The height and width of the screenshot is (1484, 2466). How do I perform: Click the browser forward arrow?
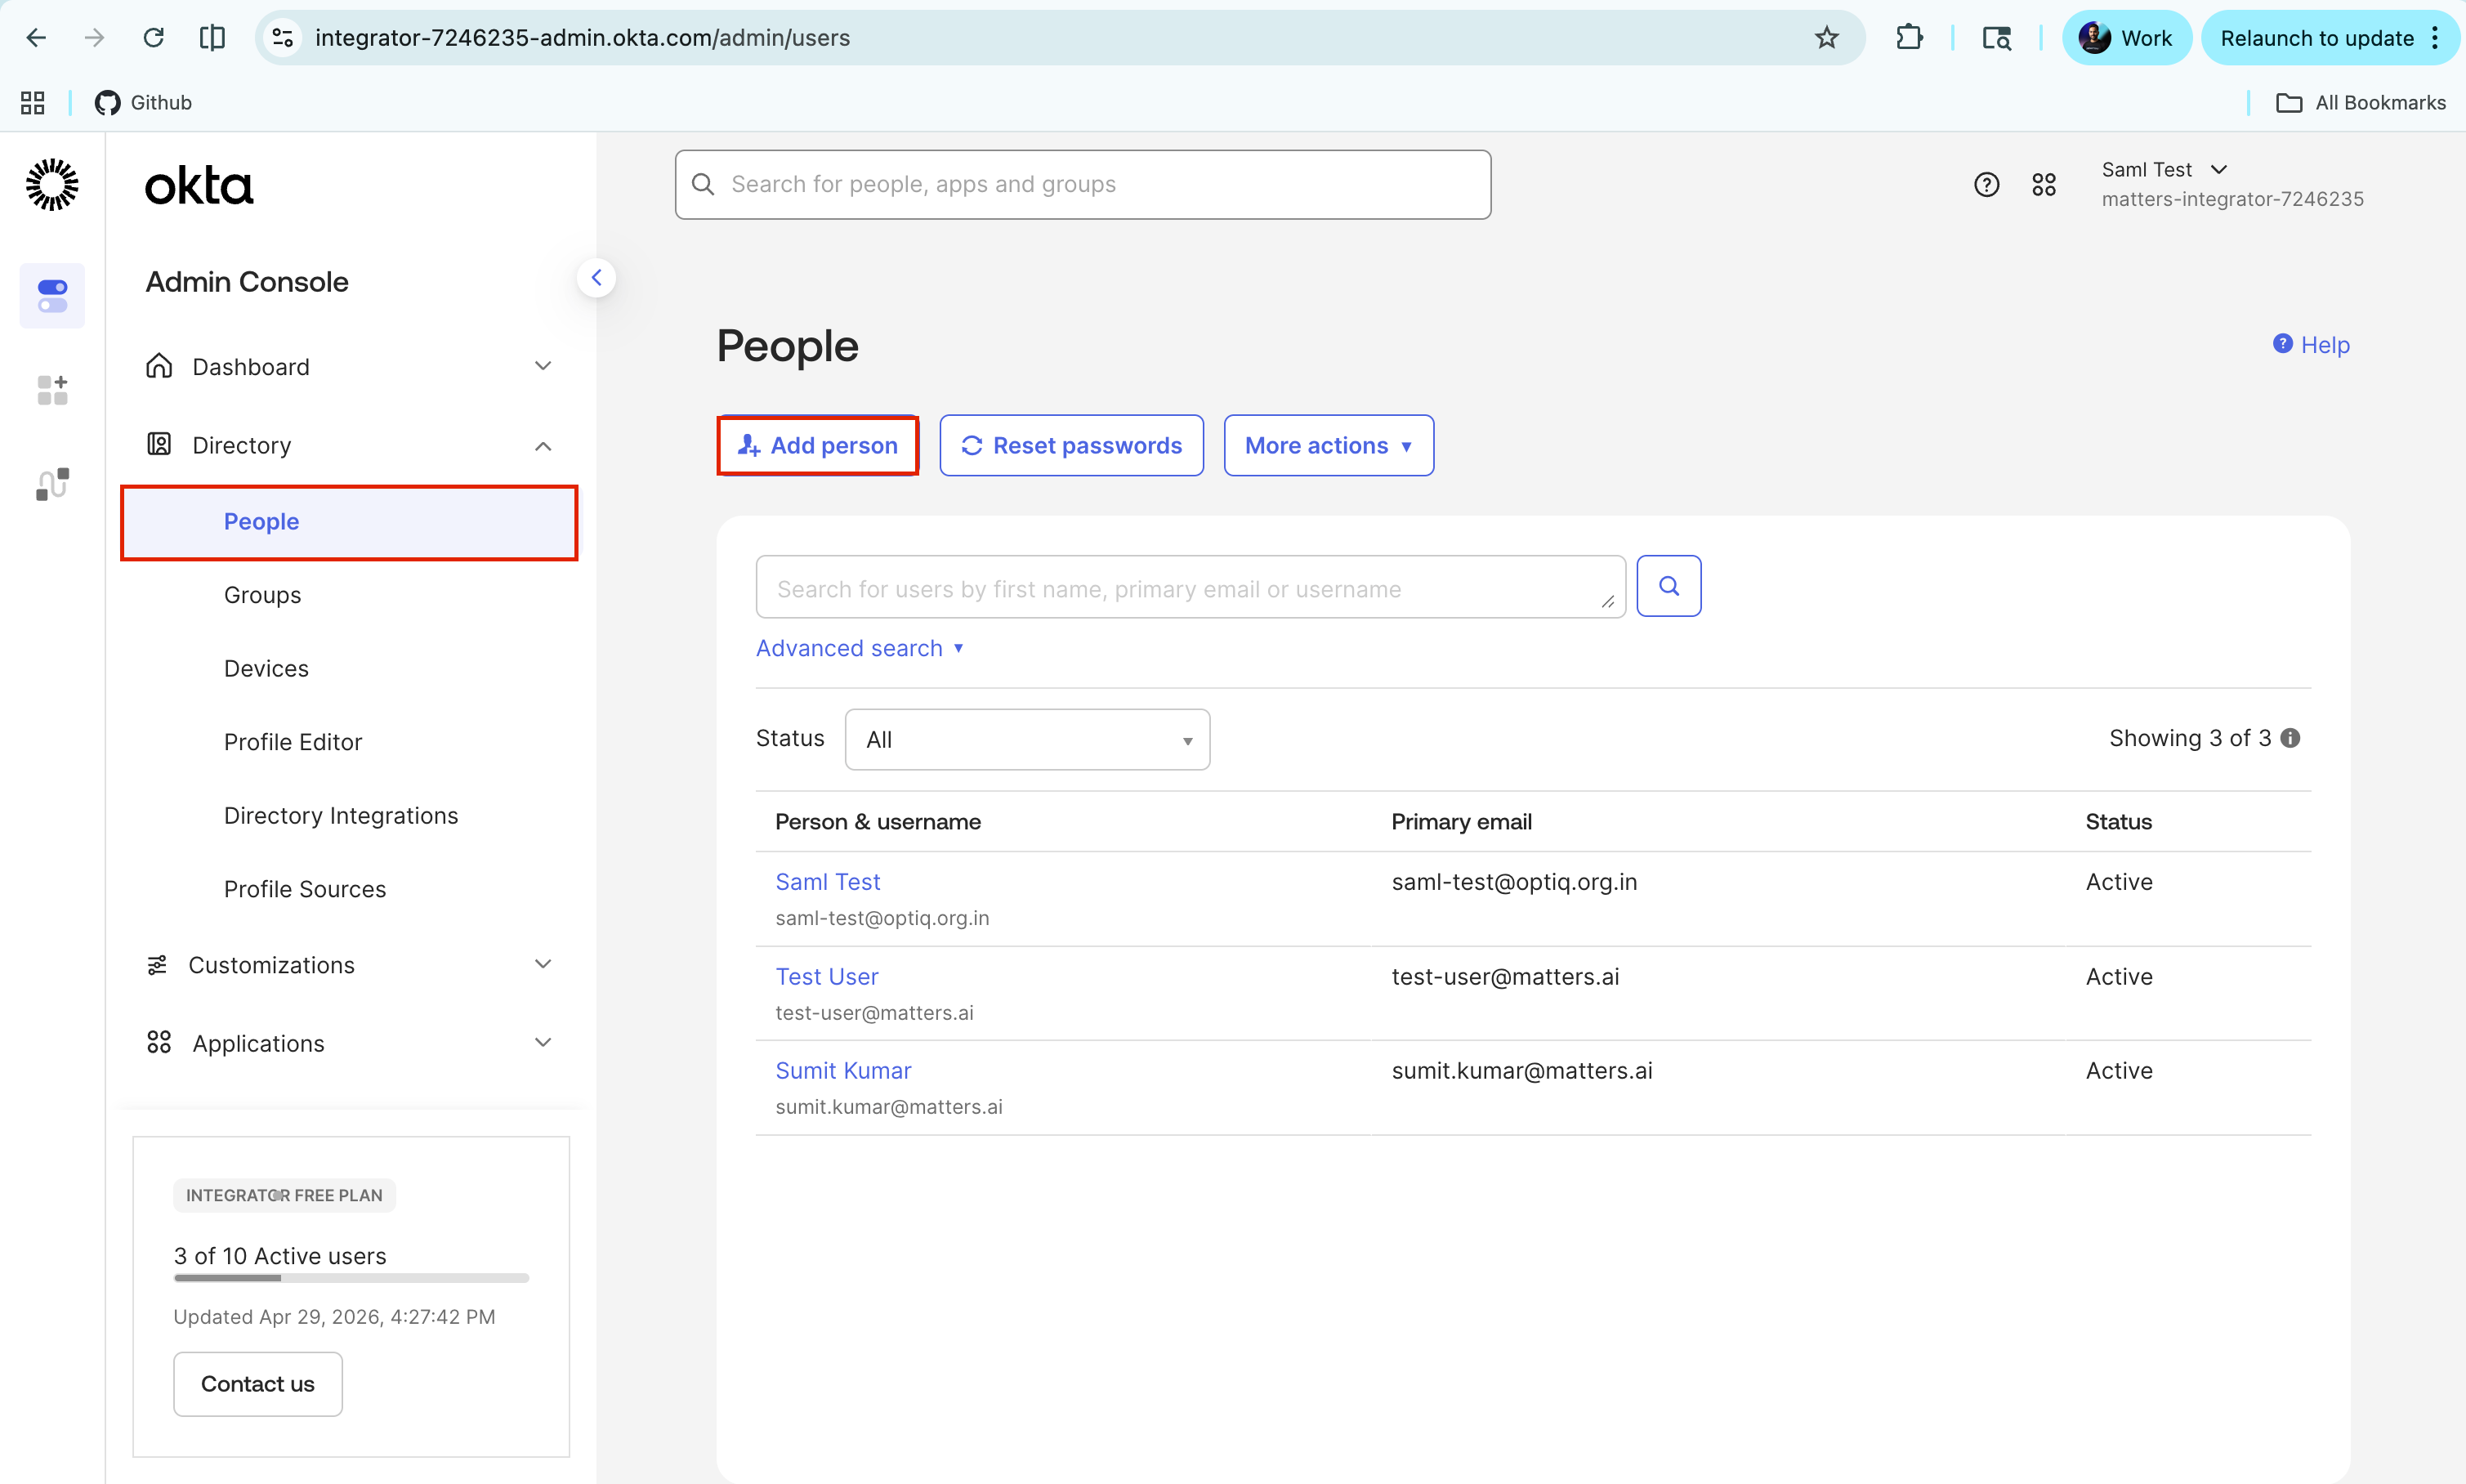[x=94, y=38]
